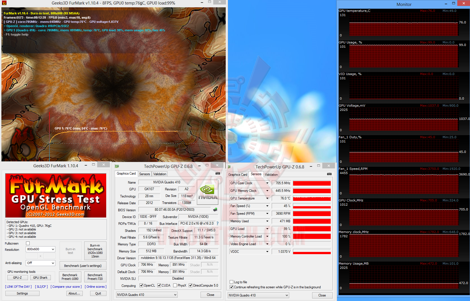Open the LINK Of The DAY link
The image size is (470, 301).
pos(18,287)
